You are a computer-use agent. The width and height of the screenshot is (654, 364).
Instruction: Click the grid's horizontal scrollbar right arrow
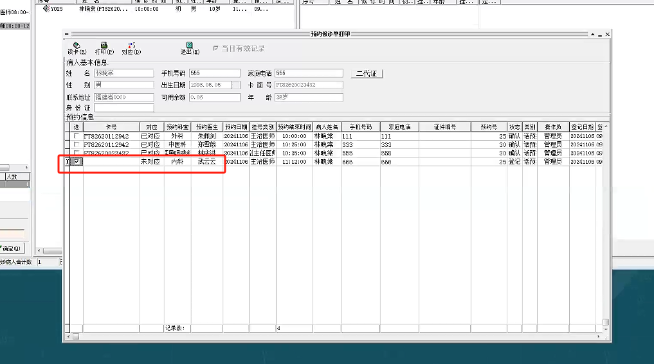click(599, 336)
